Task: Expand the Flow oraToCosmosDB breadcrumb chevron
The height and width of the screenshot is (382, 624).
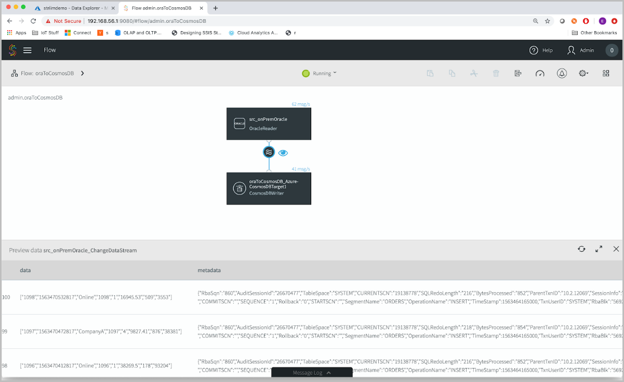Action: tap(82, 73)
